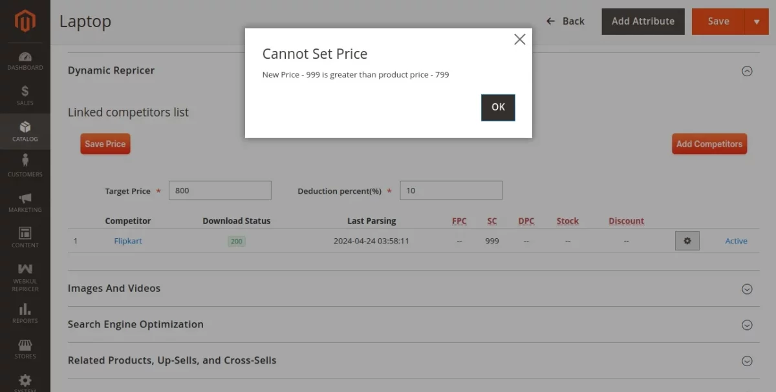Click inside the Target Price input field
The image size is (776, 392).
click(220, 190)
